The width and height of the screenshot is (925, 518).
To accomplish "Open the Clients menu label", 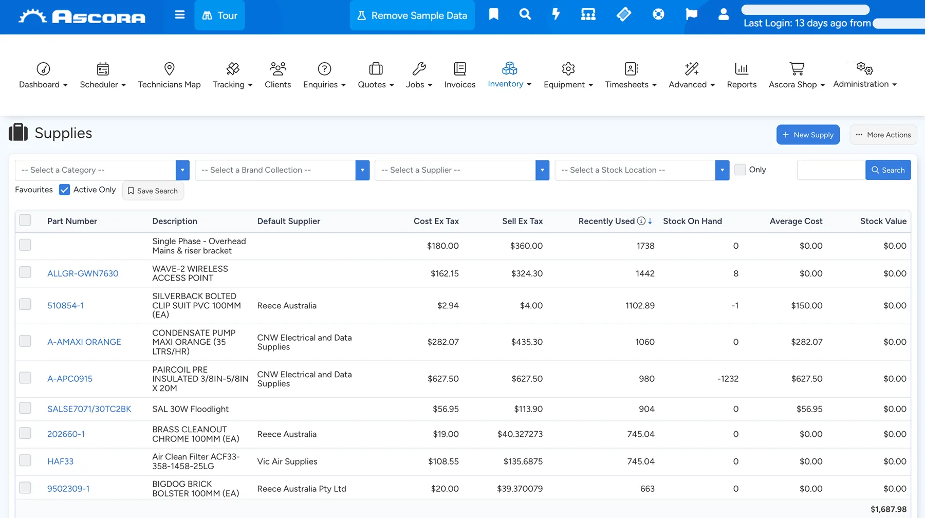I will click(x=277, y=84).
